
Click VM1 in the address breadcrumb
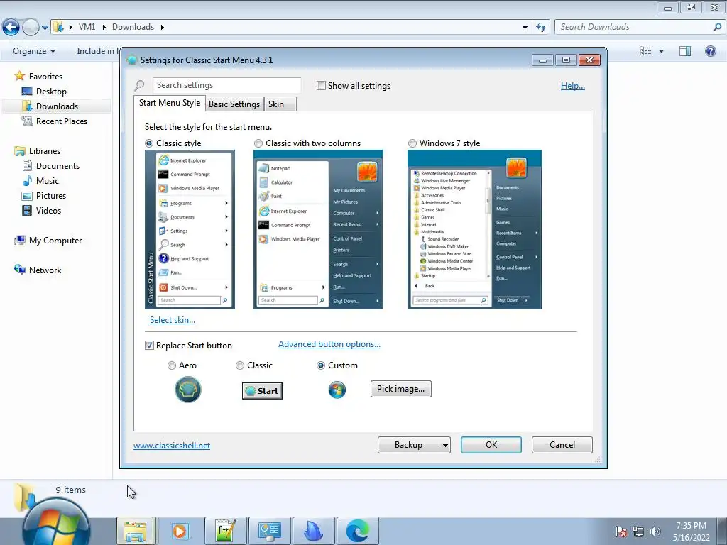point(87,27)
